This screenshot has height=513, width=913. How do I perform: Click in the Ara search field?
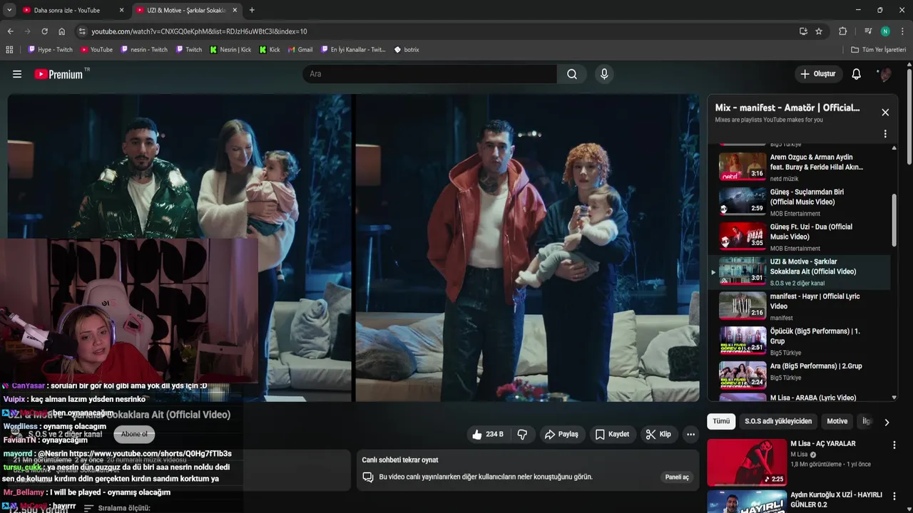tap(429, 74)
